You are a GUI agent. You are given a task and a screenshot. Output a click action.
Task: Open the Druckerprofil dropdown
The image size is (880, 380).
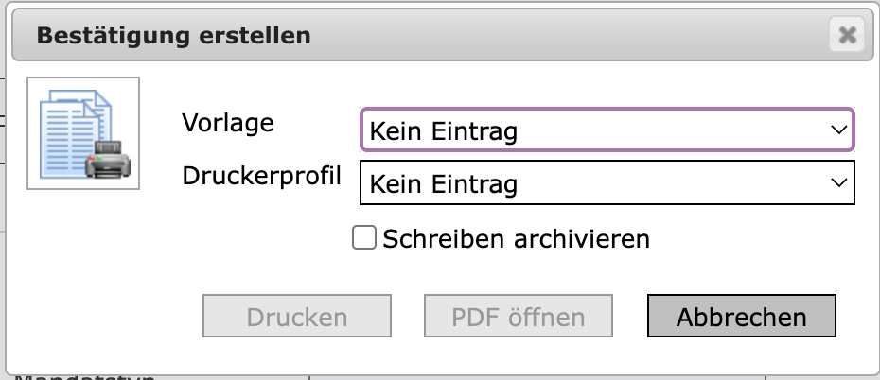(607, 182)
